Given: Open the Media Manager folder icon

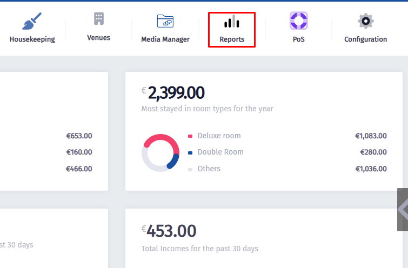Looking at the screenshot, I should (165, 21).
